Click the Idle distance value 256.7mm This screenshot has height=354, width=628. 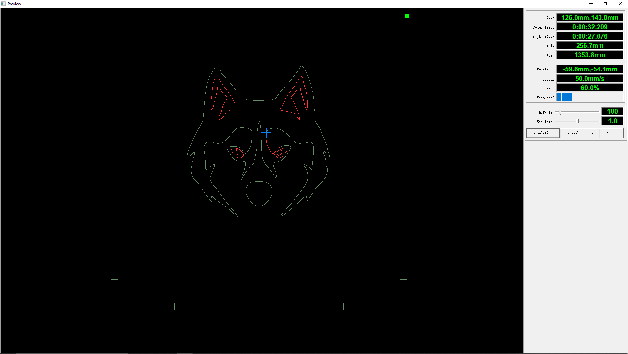pyautogui.click(x=590, y=46)
